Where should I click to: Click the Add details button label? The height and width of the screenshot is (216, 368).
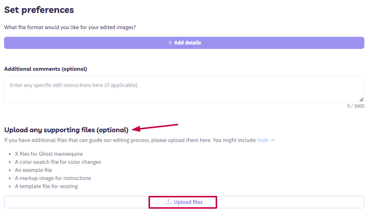tap(188, 43)
